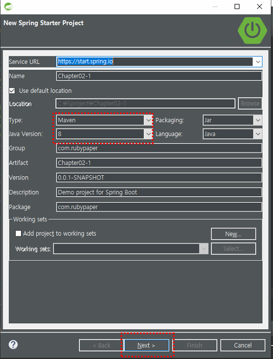Click the New... working set button

[234, 234]
